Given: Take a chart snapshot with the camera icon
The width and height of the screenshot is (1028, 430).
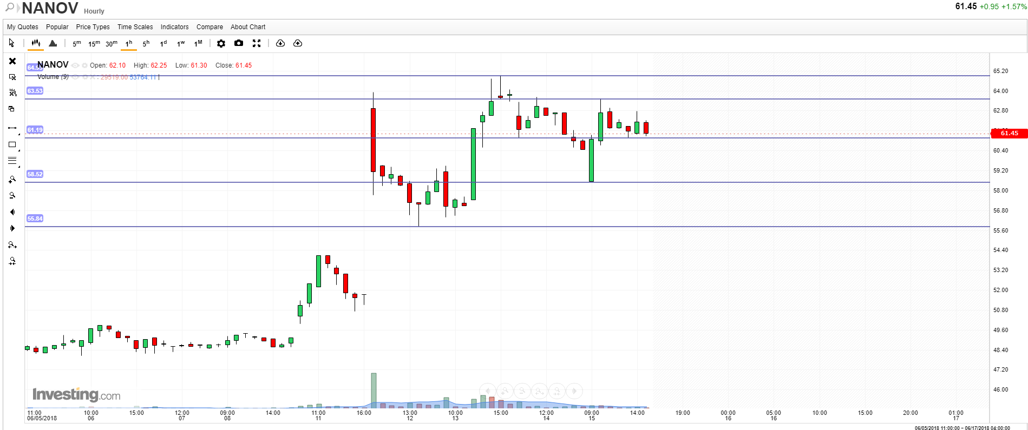Looking at the screenshot, I should coord(239,43).
